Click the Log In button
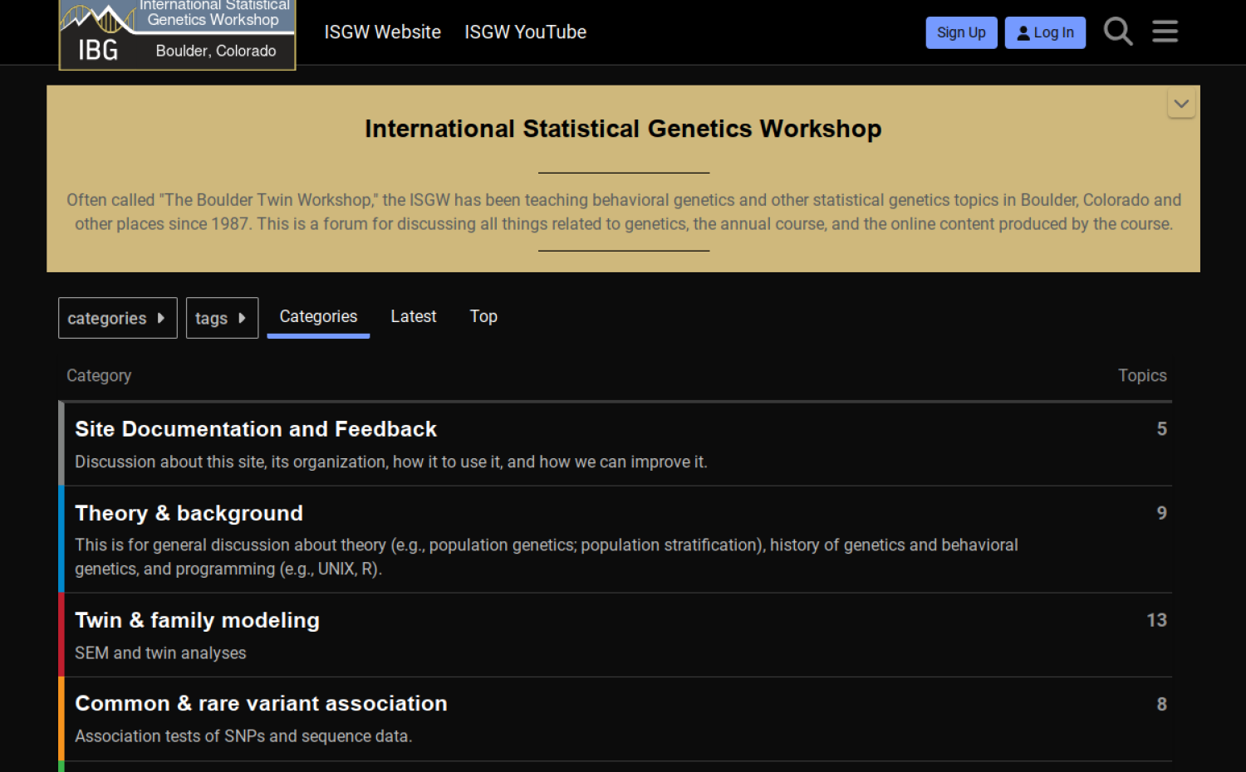 point(1044,32)
